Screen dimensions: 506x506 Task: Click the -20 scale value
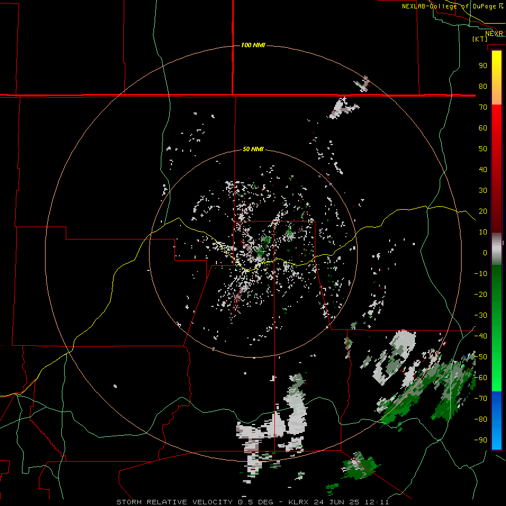481,294
